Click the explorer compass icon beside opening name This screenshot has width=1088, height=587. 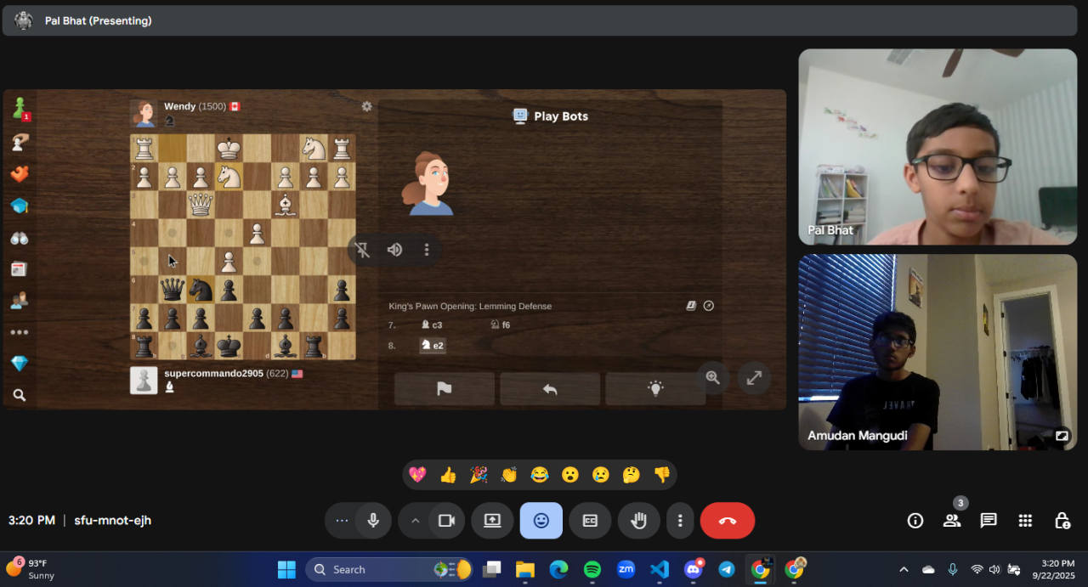(x=709, y=306)
